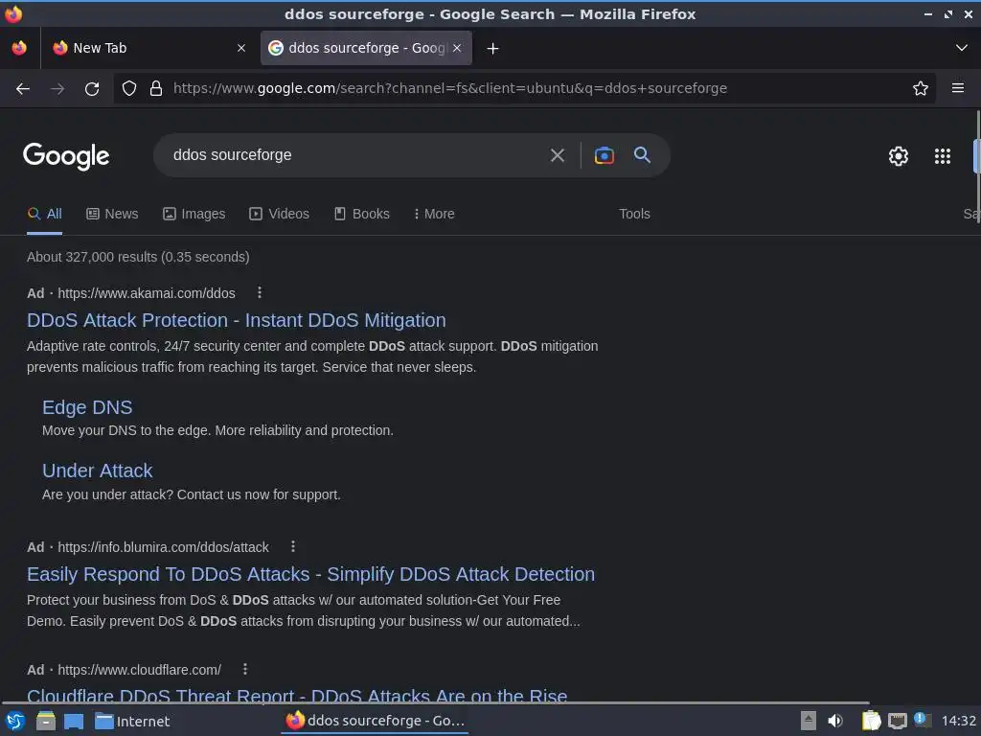Open the Blumira ad options three dots
981x736 pixels.
coord(293,546)
